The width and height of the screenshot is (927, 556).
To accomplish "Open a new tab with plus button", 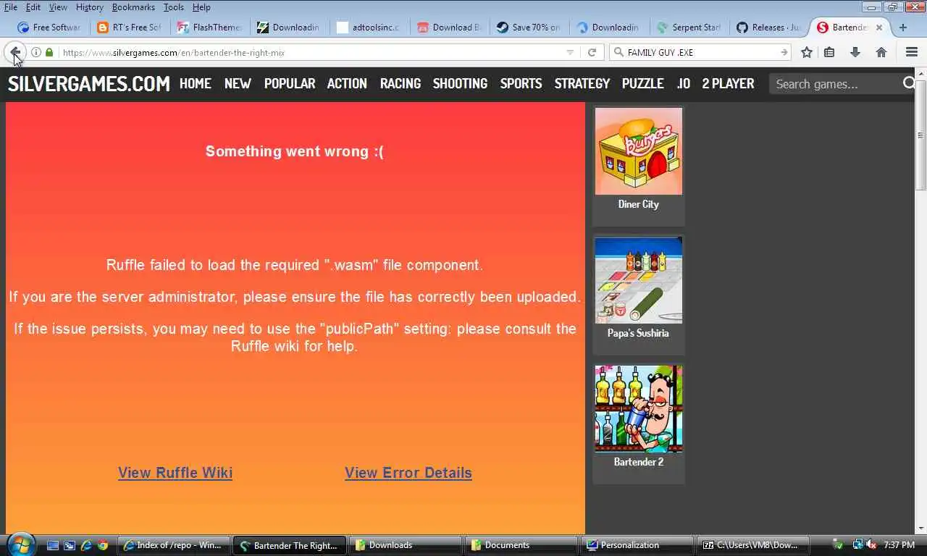I will tap(902, 28).
